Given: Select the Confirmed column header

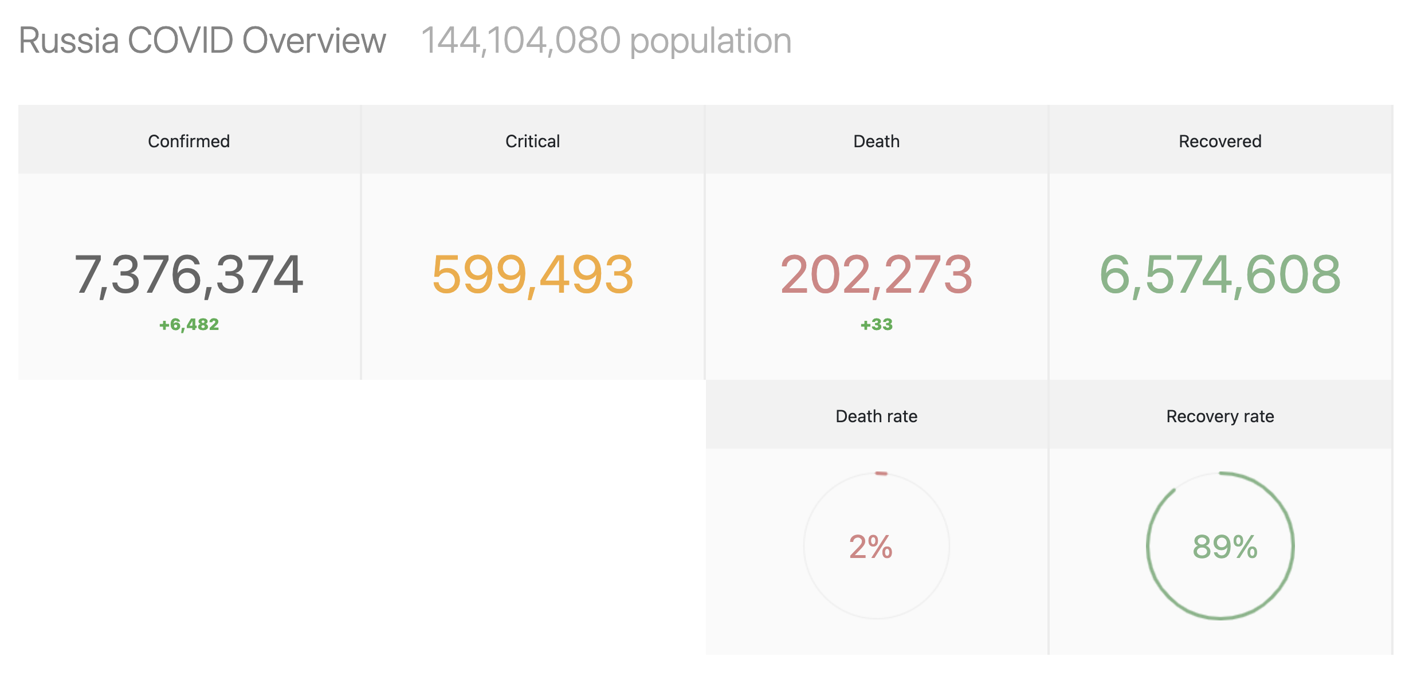Looking at the screenshot, I should click(189, 141).
